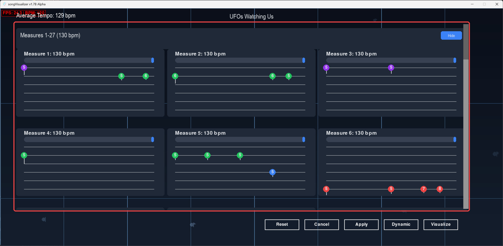This screenshot has height=246, width=503.
Task: Click the songVisualizer icon in the title bar
Action: click(x=4, y=4)
